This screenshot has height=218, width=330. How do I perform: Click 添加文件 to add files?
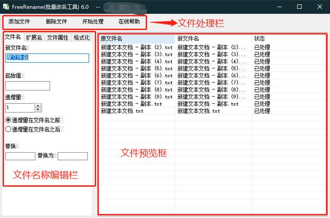pos(19,22)
